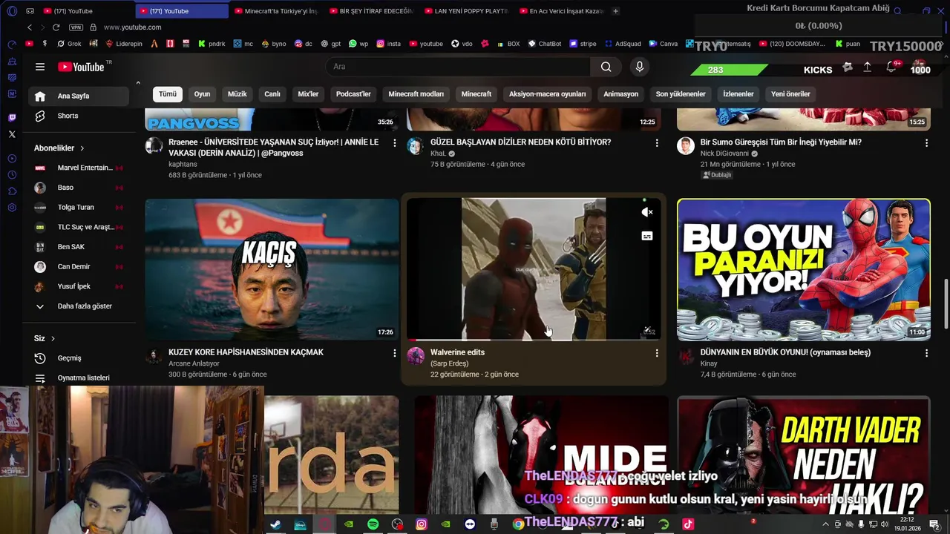This screenshot has width=950, height=534.
Task: Start voice search with the microphone
Action: [x=640, y=67]
